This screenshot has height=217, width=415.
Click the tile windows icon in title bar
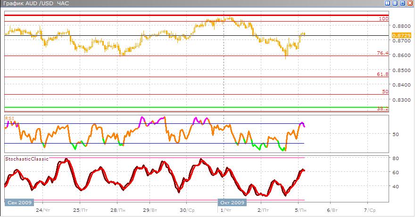pyautogui.click(x=388, y=3)
